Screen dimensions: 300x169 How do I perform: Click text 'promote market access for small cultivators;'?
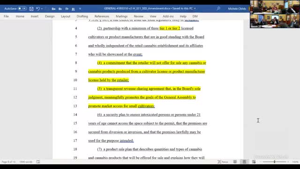point(121,106)
